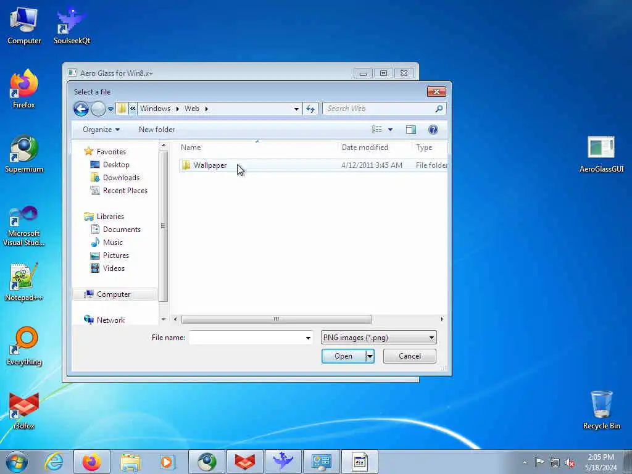Click the Web breadcrumb segment
632x474 pixels.
click(192, 109)
